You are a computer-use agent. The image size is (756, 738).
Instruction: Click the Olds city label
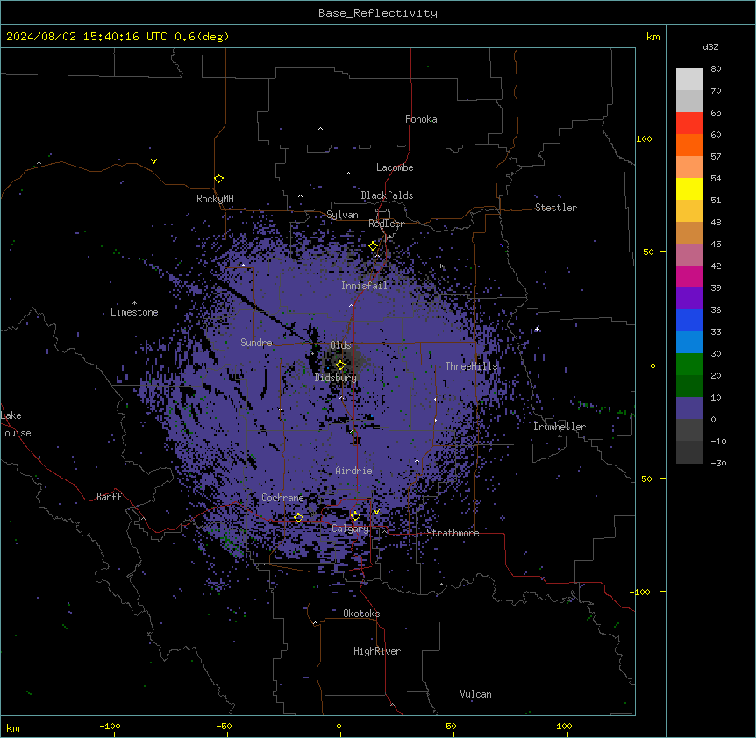click(340, 345)
